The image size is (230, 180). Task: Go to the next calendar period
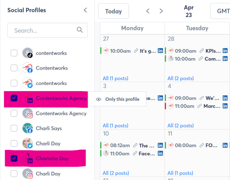click(161, 11)
